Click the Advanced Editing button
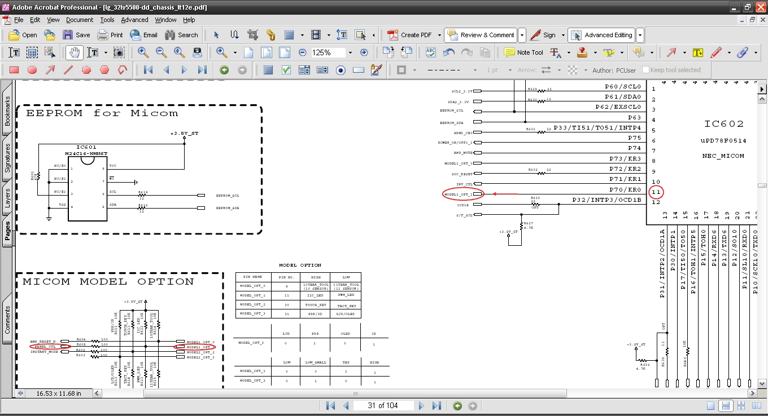 (601, 35)
